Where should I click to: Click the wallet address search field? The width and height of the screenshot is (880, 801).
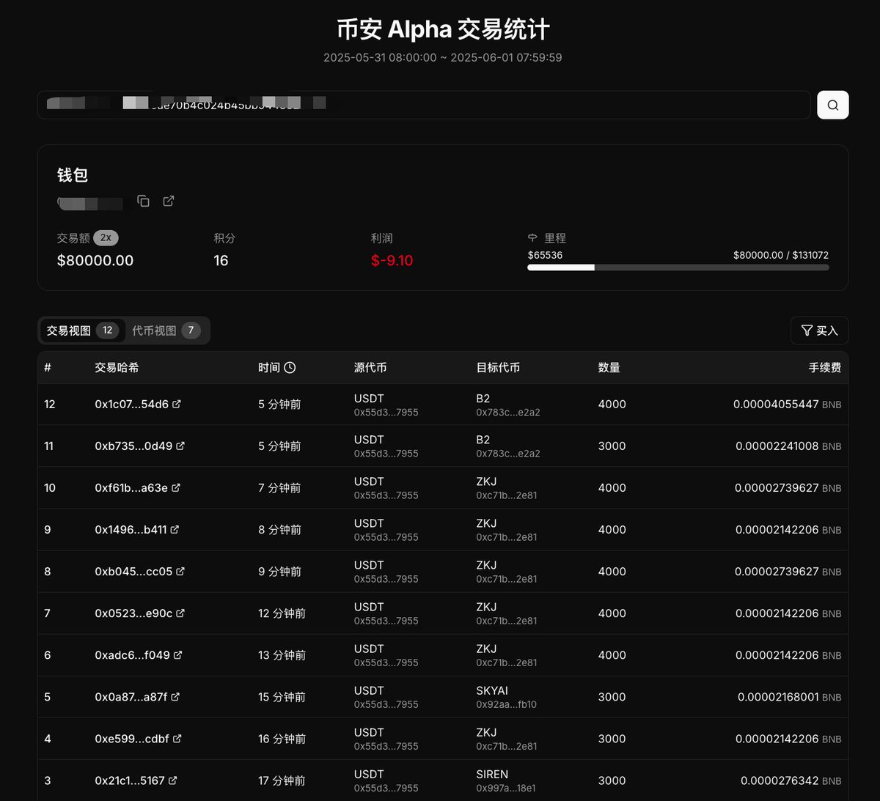(x=424, y=105)
